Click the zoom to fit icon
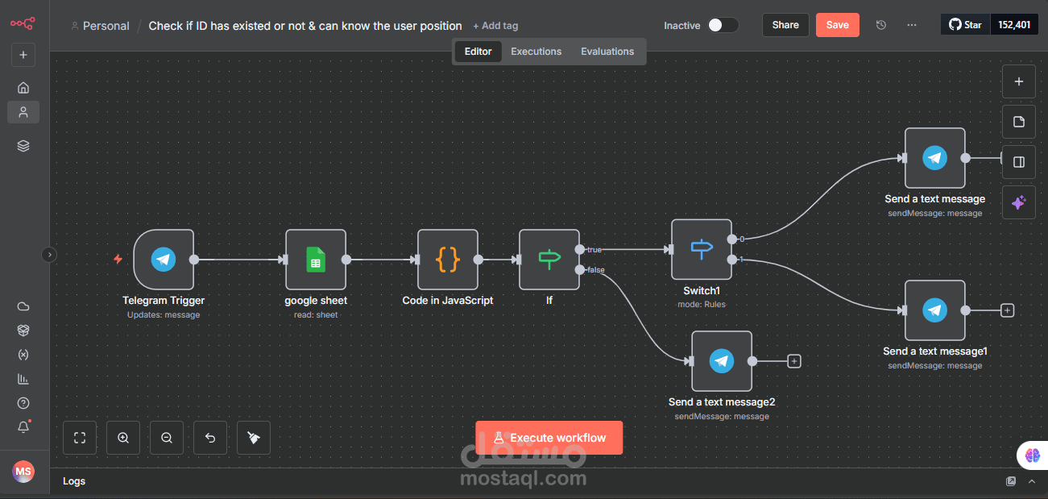Viewport: 1048px width, 499px height. point(80,438)
